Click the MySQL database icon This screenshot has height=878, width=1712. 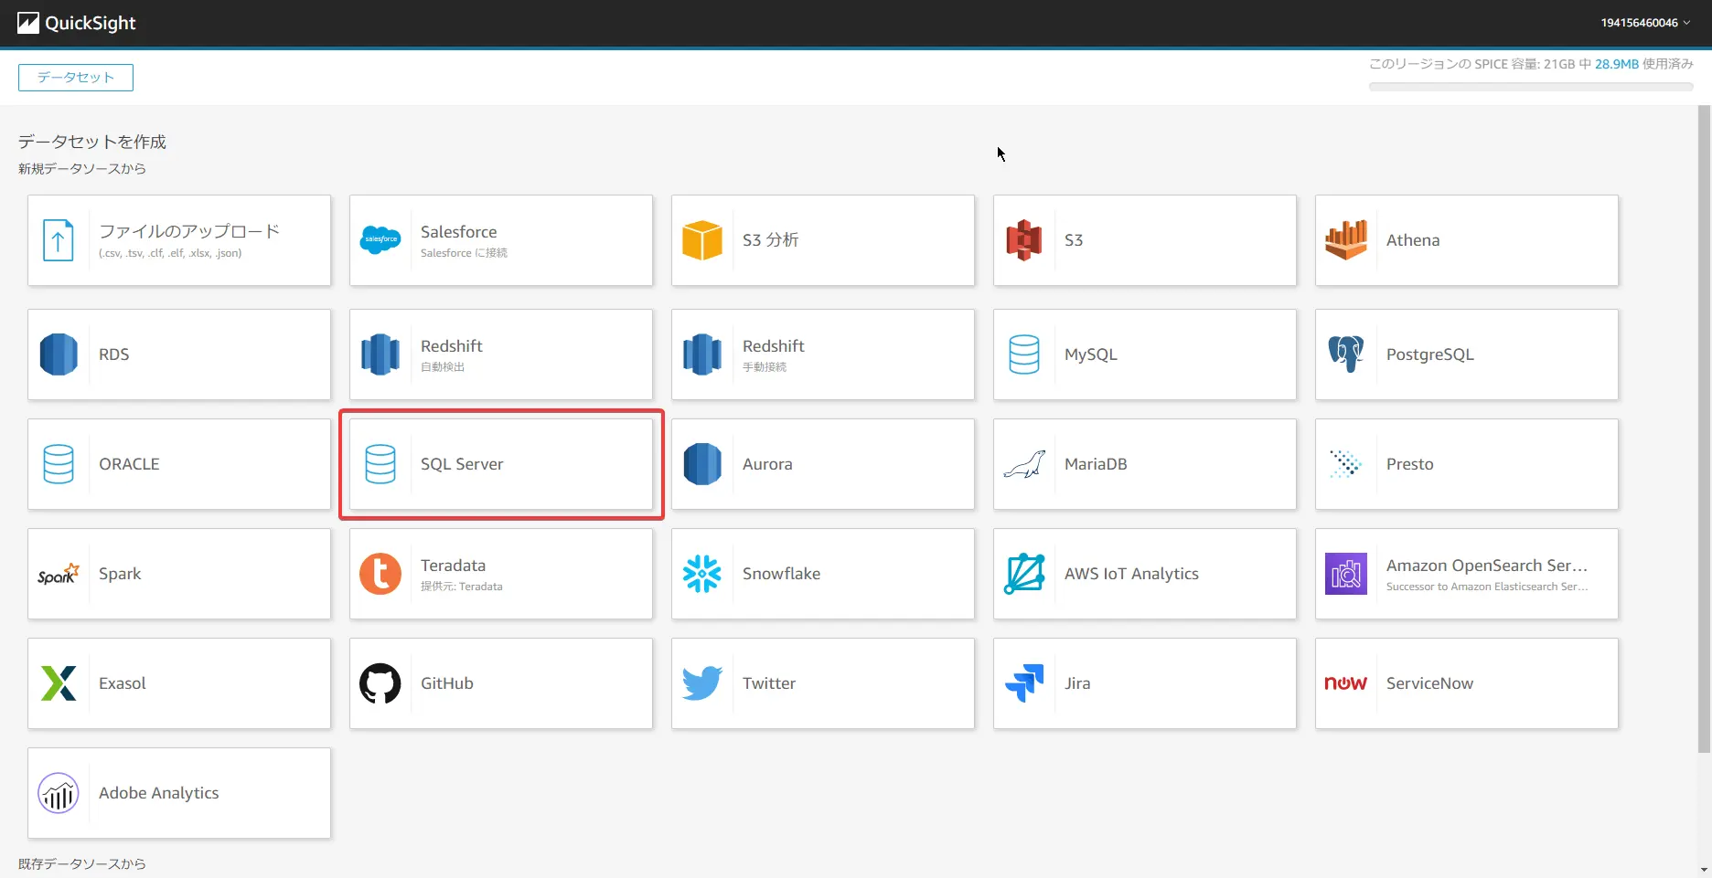[x=1024, y=354]
